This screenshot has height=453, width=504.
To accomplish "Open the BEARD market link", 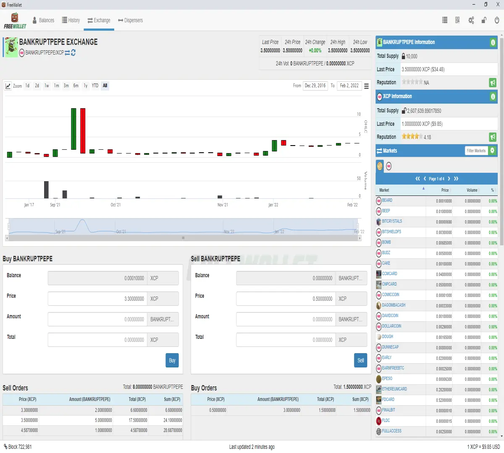I will point(387,200).
